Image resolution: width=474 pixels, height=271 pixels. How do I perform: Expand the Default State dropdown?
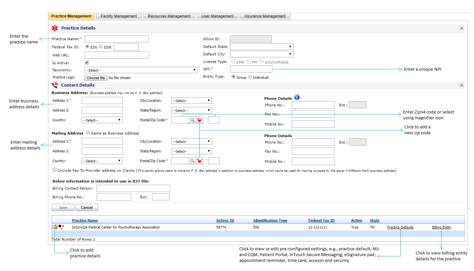click(261, 47)
